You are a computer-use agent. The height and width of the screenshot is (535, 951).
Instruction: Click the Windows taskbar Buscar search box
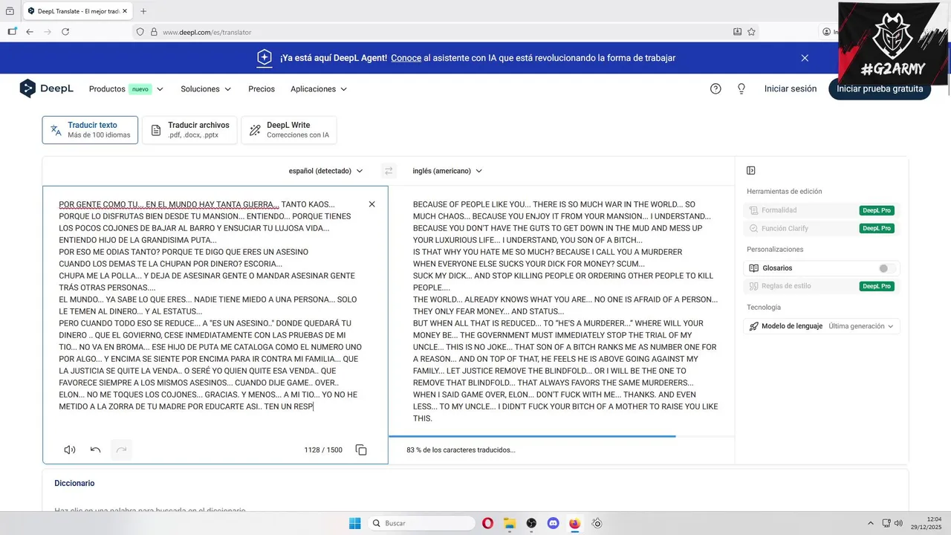coord(421,523)
